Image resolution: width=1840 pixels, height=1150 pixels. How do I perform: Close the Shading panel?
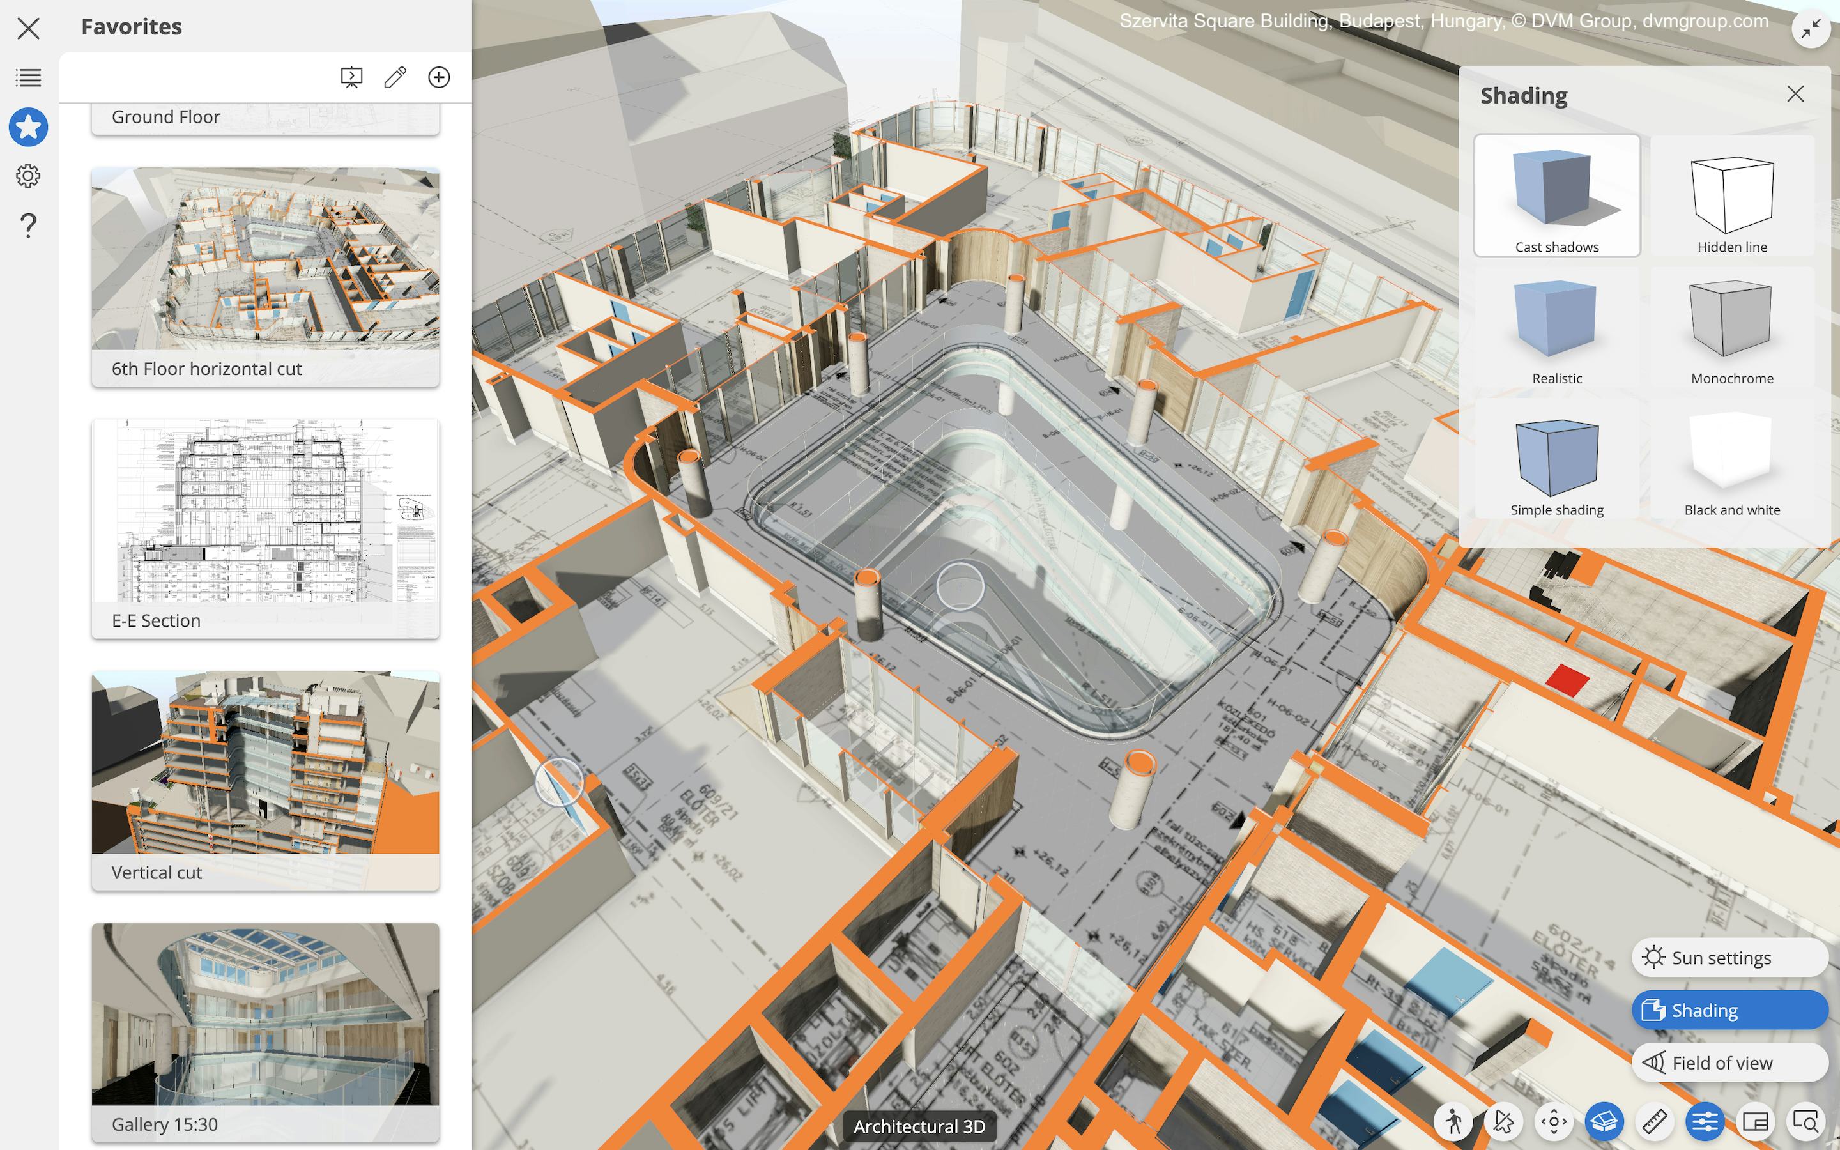pyautogui.click(x=1795, y=93)
